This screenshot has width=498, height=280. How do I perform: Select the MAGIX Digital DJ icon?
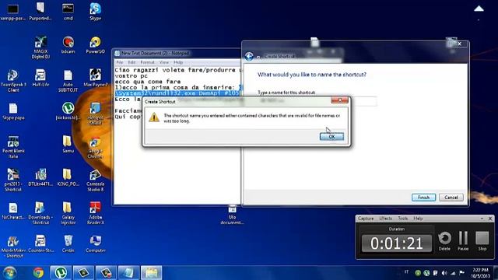[x=40, y=47]
